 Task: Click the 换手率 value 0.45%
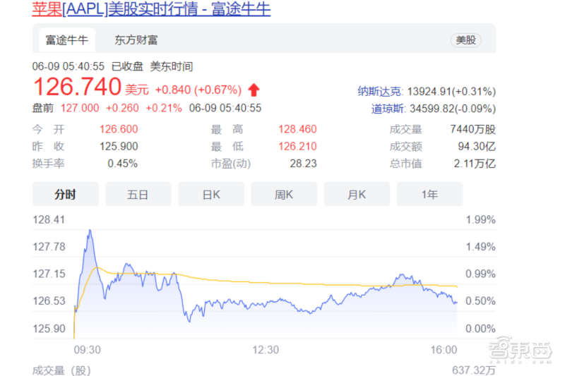tap(122, 164)
